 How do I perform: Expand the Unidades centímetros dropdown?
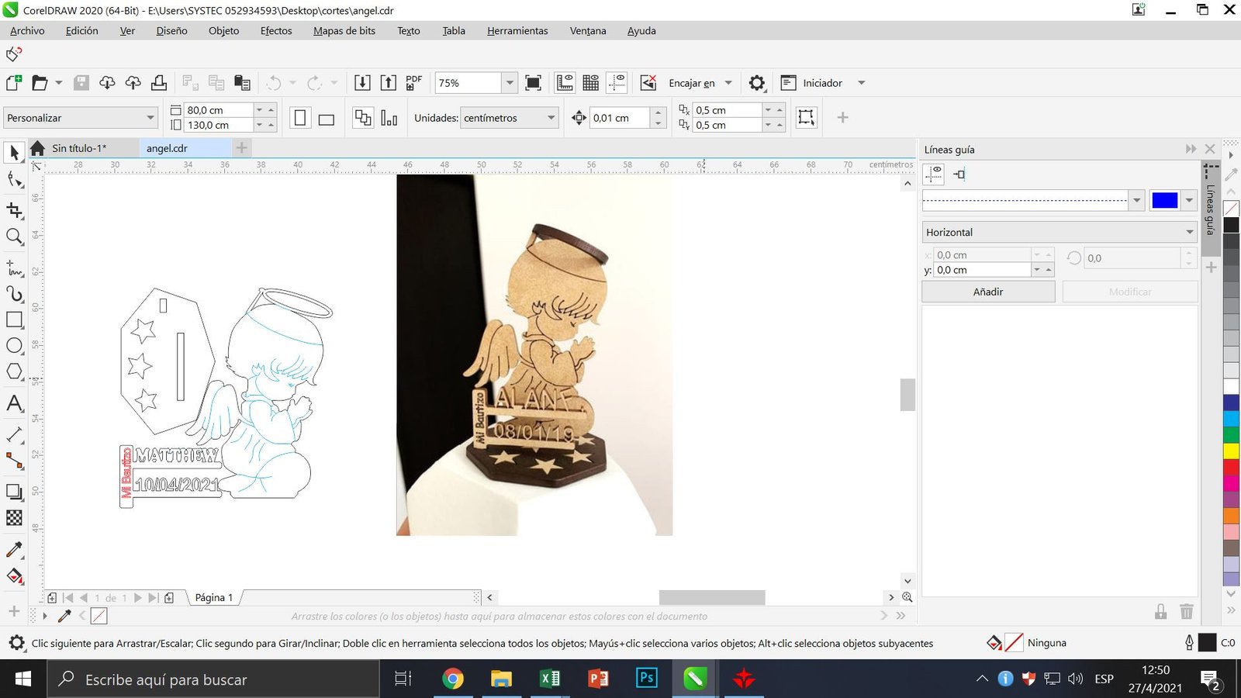coord(551,118)
